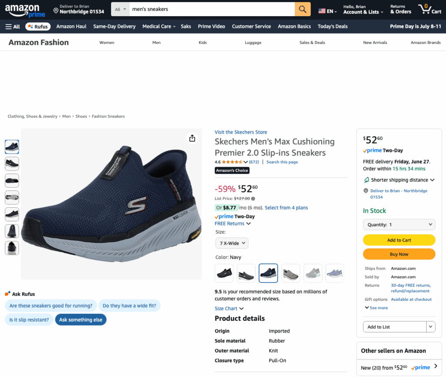This screenshot has width=446, height=377.
Task: Open Today's Deals in navigation bar
Action: click(333, 27)
